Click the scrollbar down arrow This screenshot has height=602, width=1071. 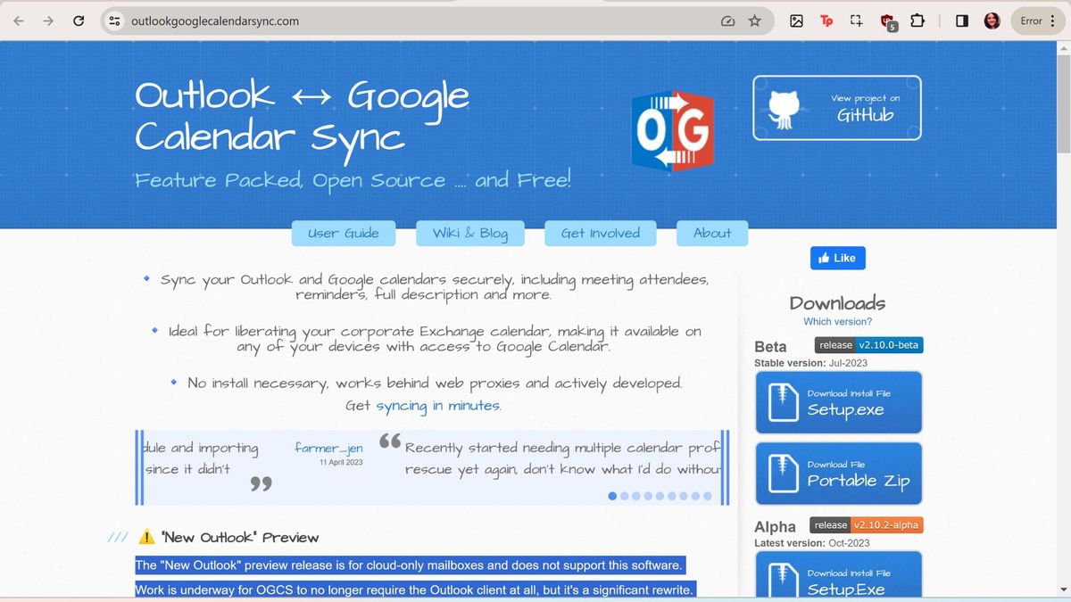click(1063, 590)
